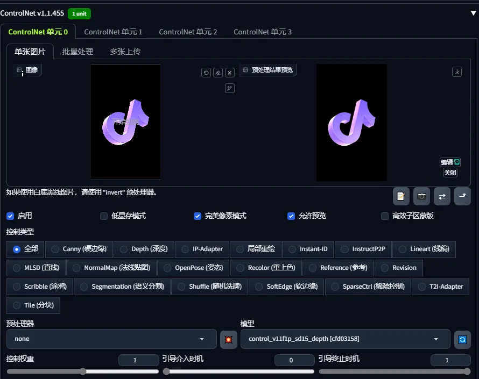The image size is (479, 379).
Task: Click the 引导终止时机 number field
Action: (x=450, y=360)
